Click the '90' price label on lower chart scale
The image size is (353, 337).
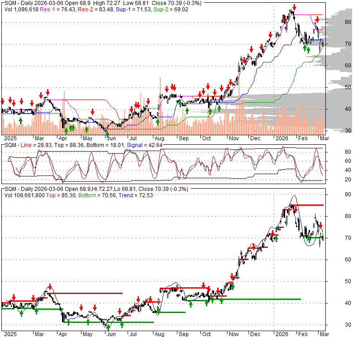348,195
